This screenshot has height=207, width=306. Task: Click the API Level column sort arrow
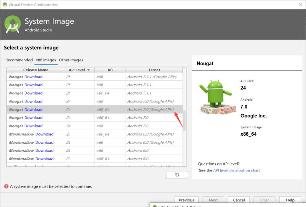point(88,70)
